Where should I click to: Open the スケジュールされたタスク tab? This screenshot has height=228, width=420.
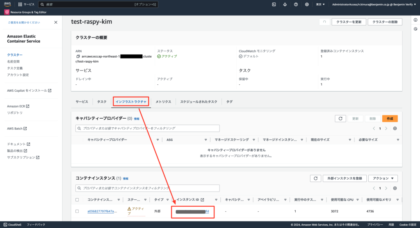[199, 102]
